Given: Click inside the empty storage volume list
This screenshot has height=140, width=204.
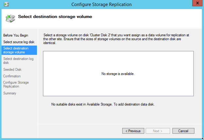Looking at the screenshot, I should click(118, 62).
